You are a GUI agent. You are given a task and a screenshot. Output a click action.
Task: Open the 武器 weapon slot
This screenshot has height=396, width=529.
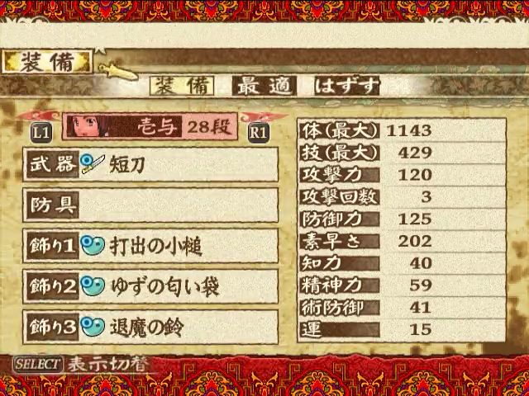150,164
